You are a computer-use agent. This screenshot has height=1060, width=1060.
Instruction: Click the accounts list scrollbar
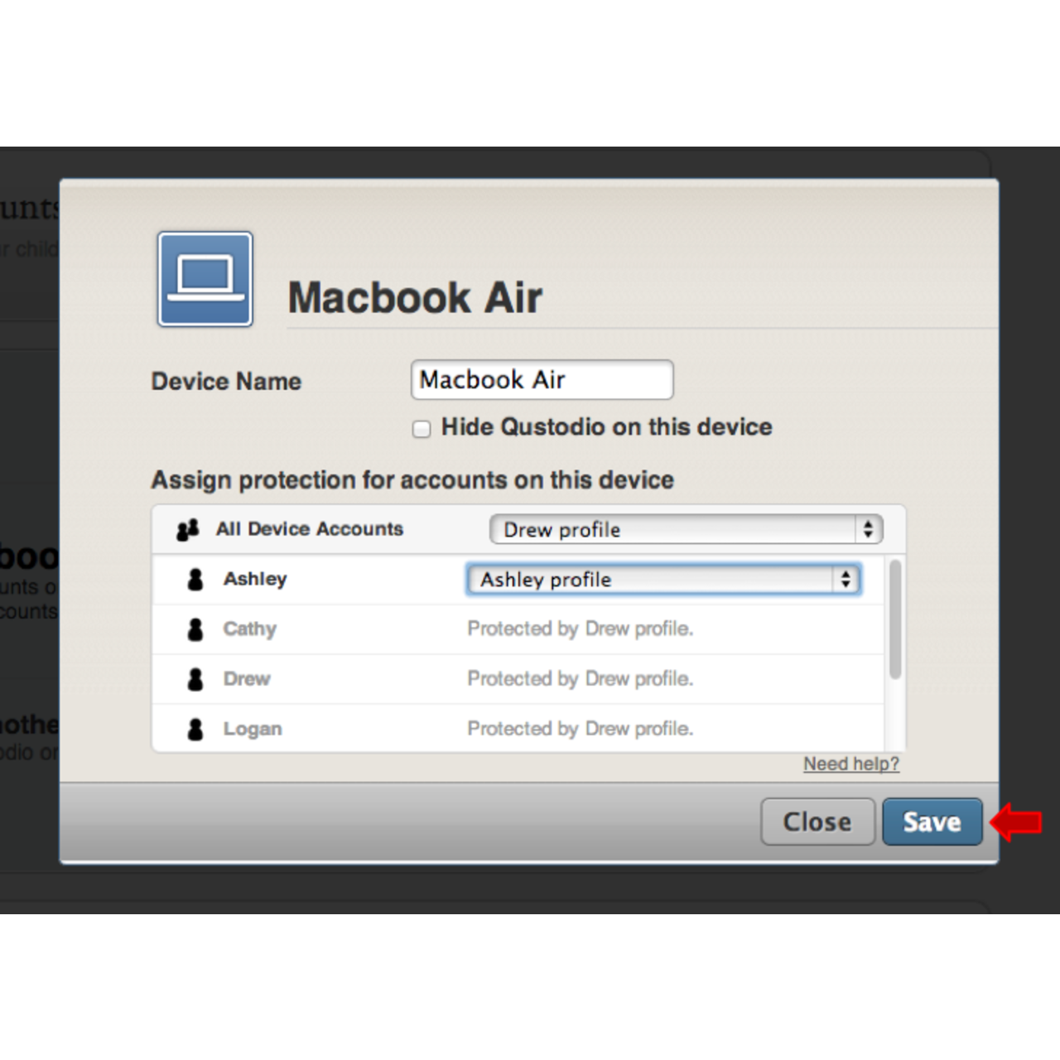[x=895, y=621]
